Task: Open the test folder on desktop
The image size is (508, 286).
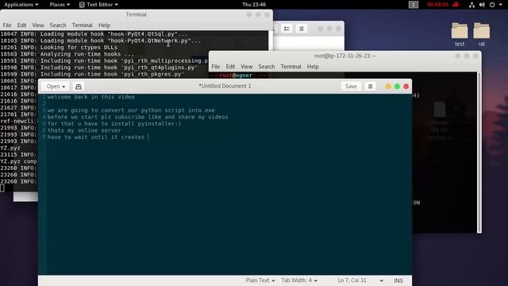Action: coord(460,34)
